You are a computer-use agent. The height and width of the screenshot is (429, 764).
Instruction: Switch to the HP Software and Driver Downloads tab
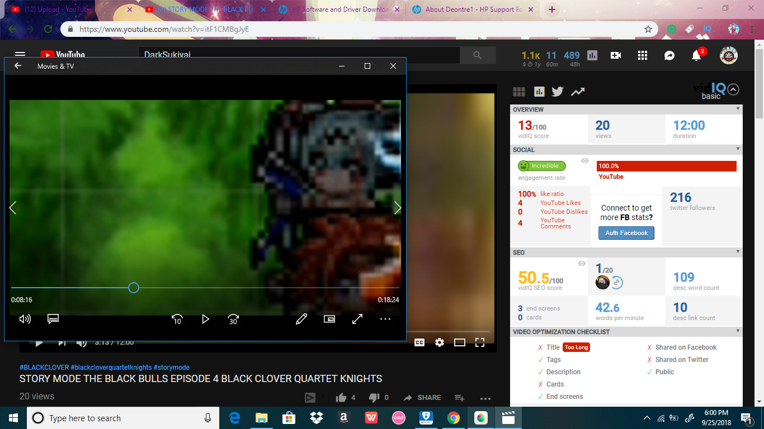(x=338, y=9)
